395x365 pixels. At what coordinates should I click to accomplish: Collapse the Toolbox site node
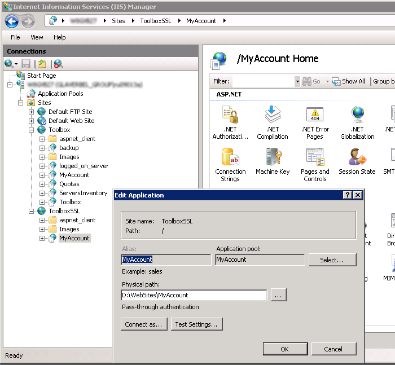tap(31, 130)
